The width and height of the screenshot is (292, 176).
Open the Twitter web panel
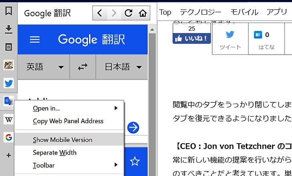pyautogui.click(x=8, y=83)
